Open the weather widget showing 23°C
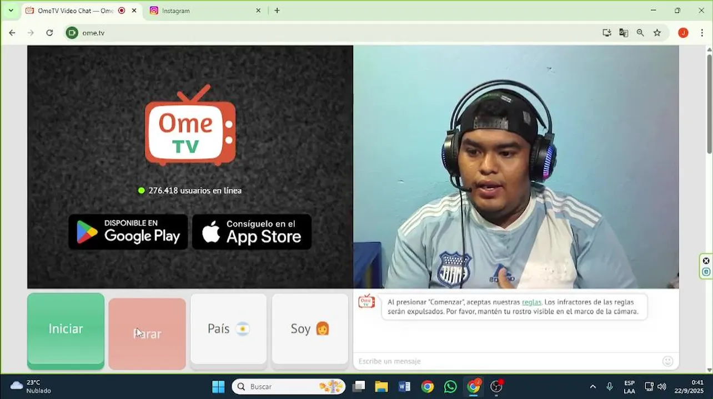 click(31, 386)
